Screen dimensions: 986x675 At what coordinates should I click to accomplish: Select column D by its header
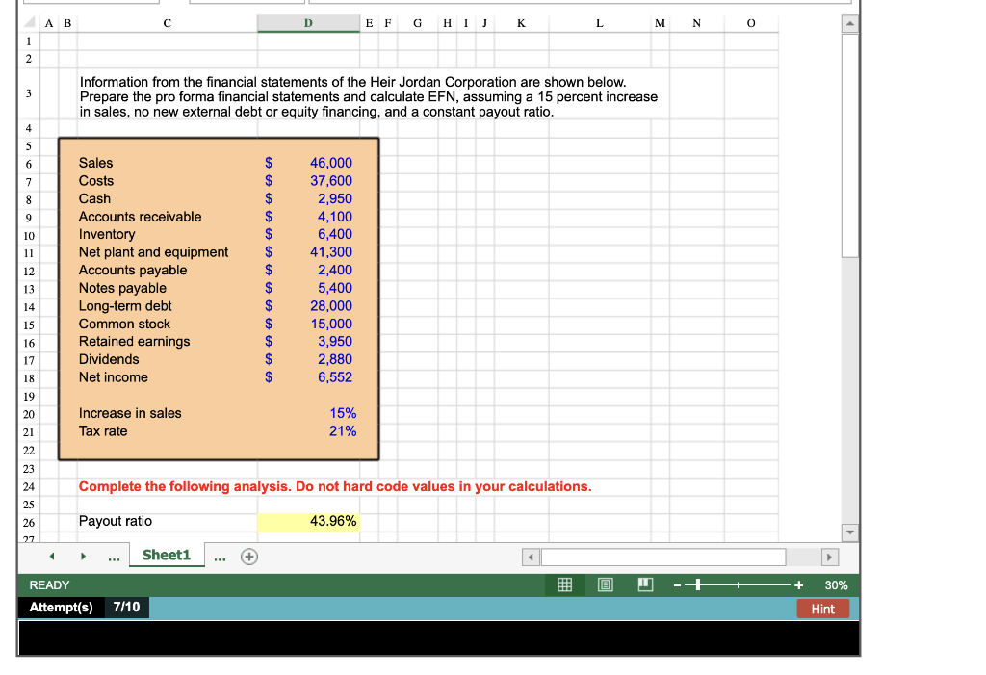tap(308, 22)
